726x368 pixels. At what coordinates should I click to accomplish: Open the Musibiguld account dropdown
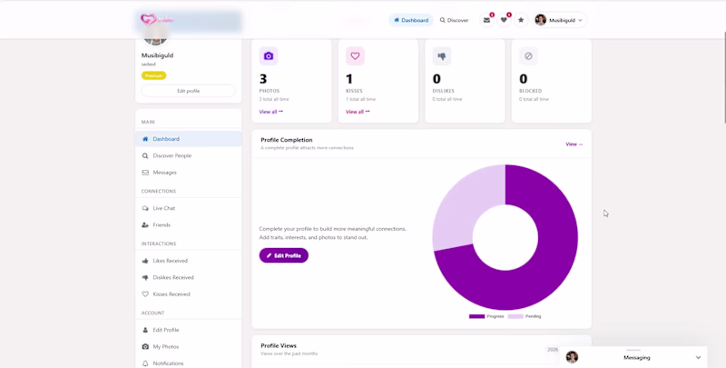click(560, 20)
